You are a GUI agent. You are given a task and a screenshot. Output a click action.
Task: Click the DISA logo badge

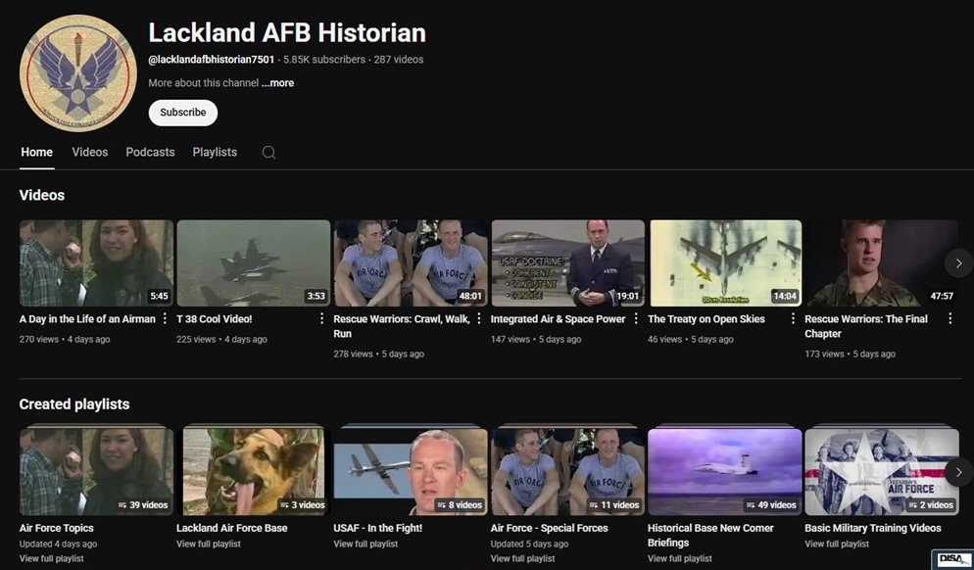(x=952, y=559)
